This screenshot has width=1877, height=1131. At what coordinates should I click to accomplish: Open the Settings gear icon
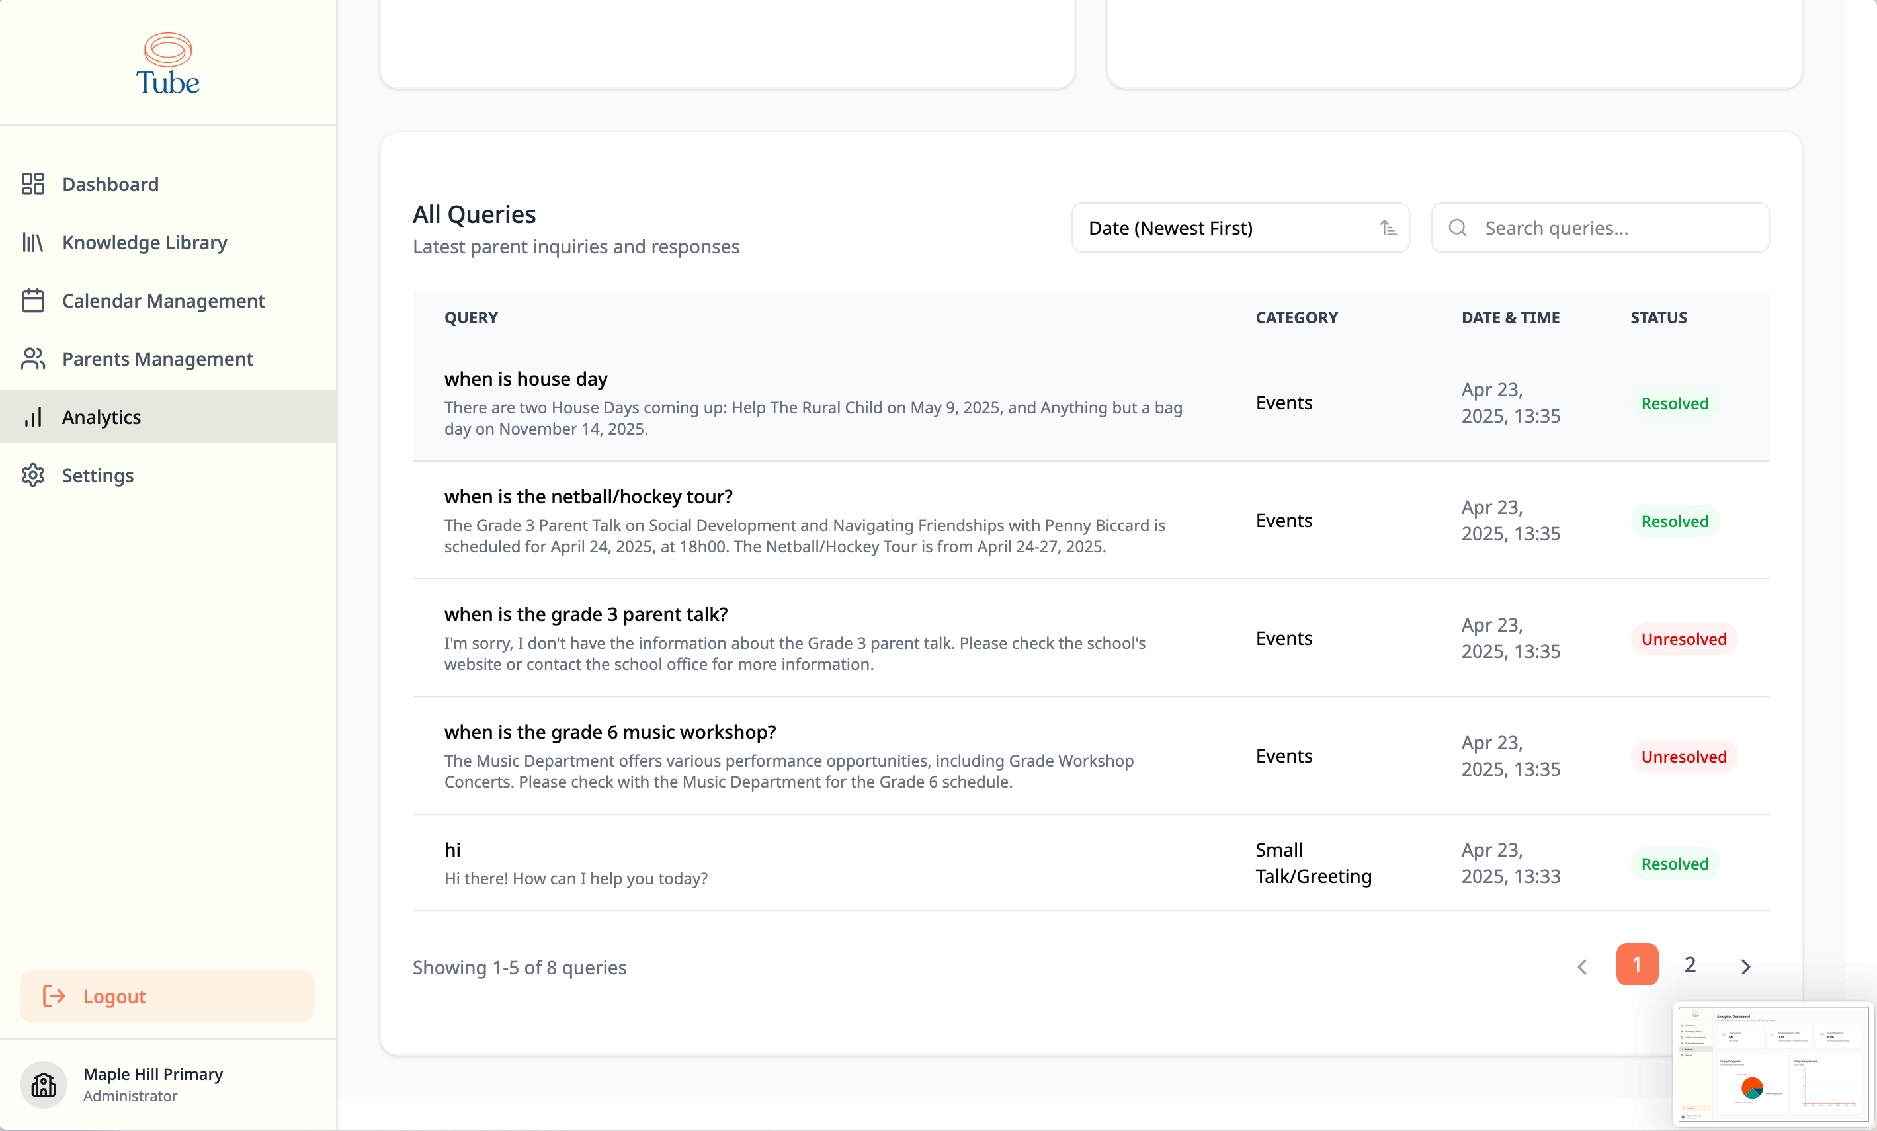pyautogui.click(x=33, y=474)
